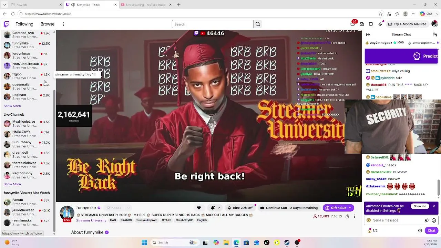Select the funnymike Twitch browser tab
The height and width of the screenshot is (248, 441).
coord(91,5)
